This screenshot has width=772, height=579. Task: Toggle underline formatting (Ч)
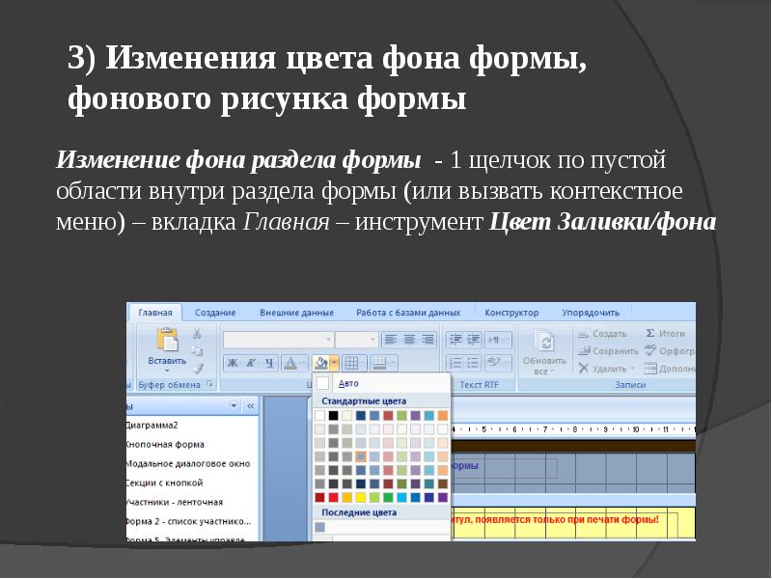tap(267, 364)
